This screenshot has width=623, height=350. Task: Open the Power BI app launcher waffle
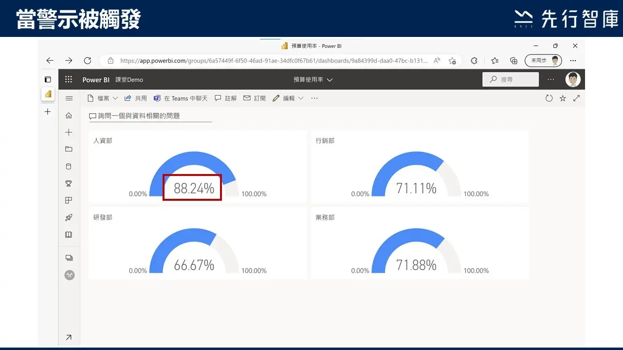coord(69,79)
